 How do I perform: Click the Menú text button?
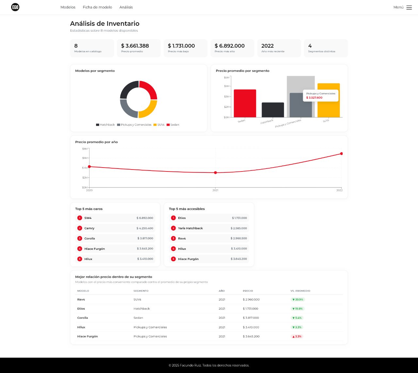click(398, 7)
